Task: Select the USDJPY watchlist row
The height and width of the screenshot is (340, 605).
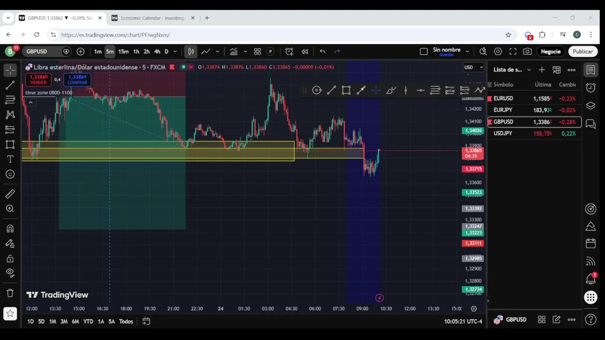Action: coord(534,134)
